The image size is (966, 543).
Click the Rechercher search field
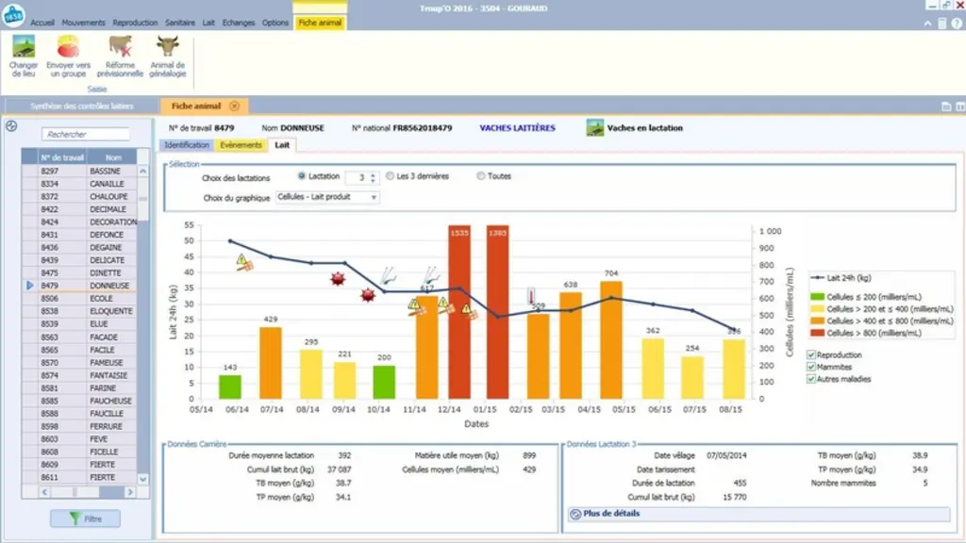tap(86, 134)
